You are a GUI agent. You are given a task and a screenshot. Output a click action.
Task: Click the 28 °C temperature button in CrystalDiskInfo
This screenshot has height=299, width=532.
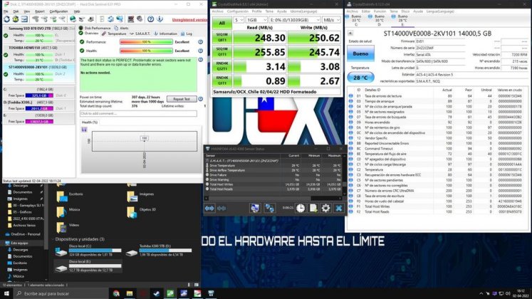point(360,78)
